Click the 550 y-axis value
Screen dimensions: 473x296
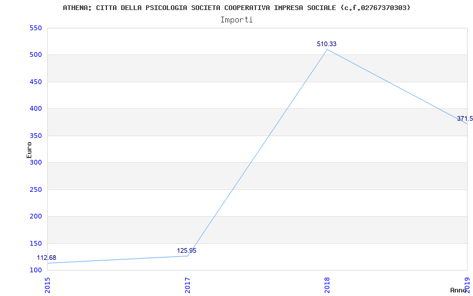click(x=35, y=28)
